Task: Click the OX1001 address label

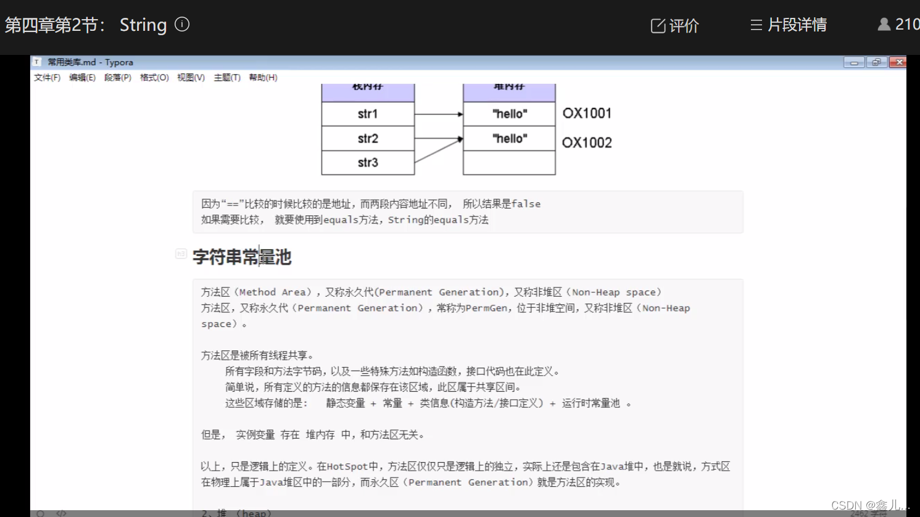Action: tap(587, 114)
